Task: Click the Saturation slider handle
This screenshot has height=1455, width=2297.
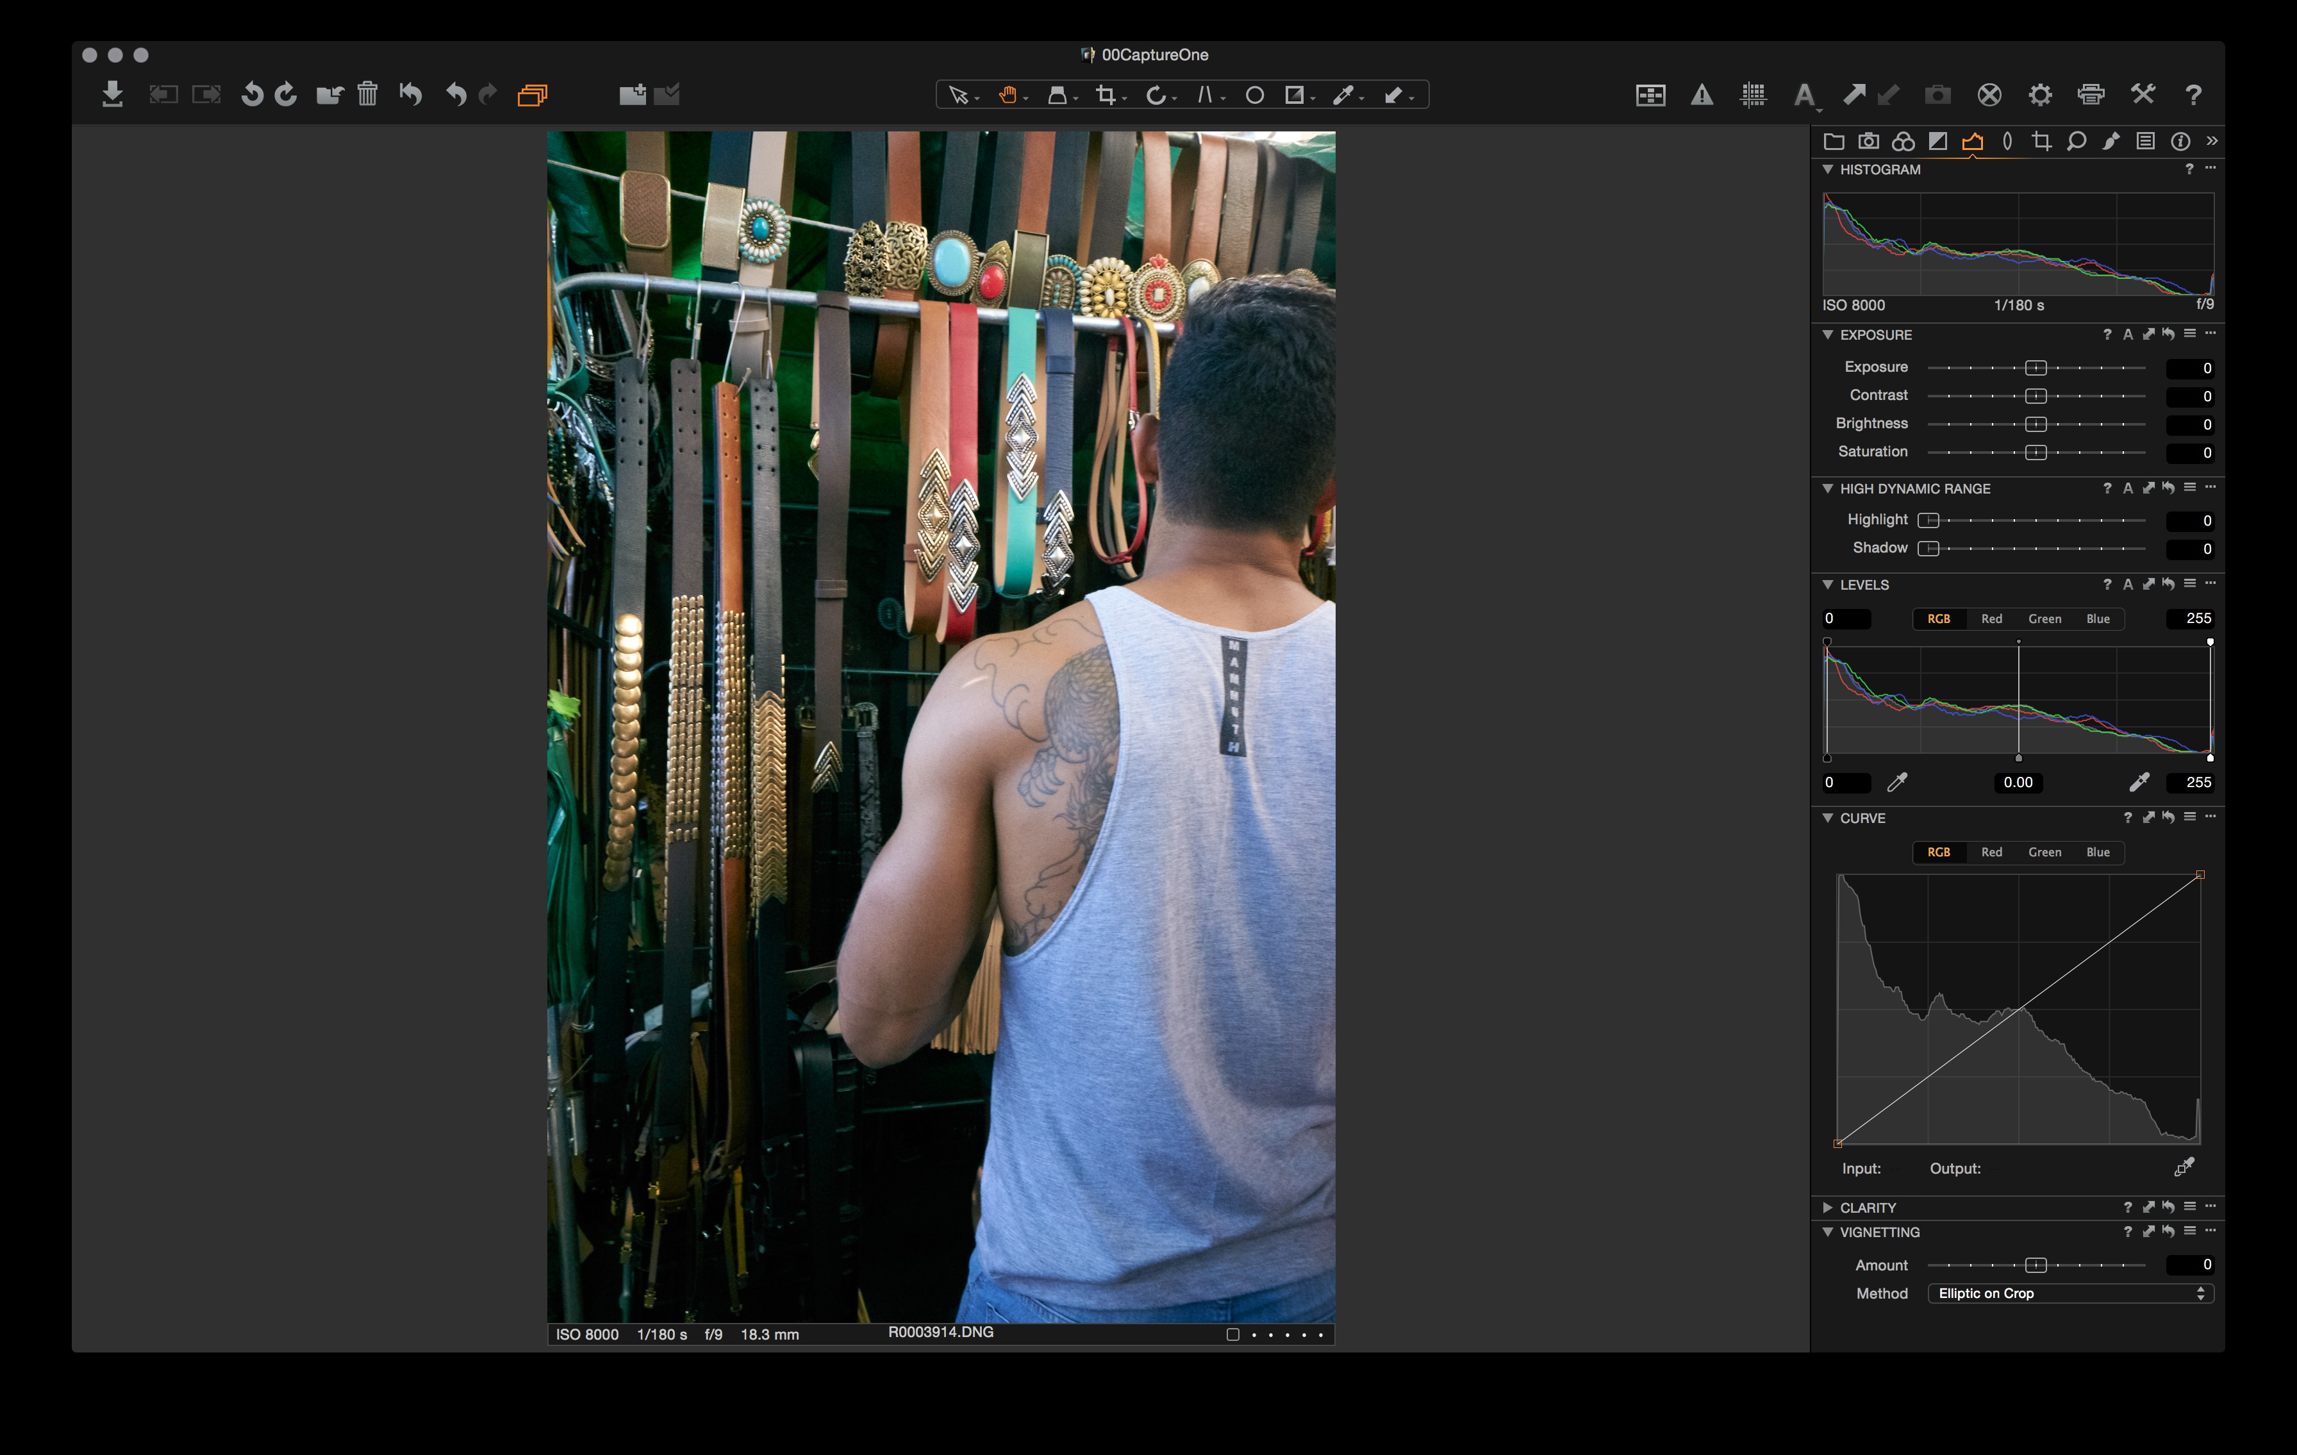Action: click(x=2036, y=453)
